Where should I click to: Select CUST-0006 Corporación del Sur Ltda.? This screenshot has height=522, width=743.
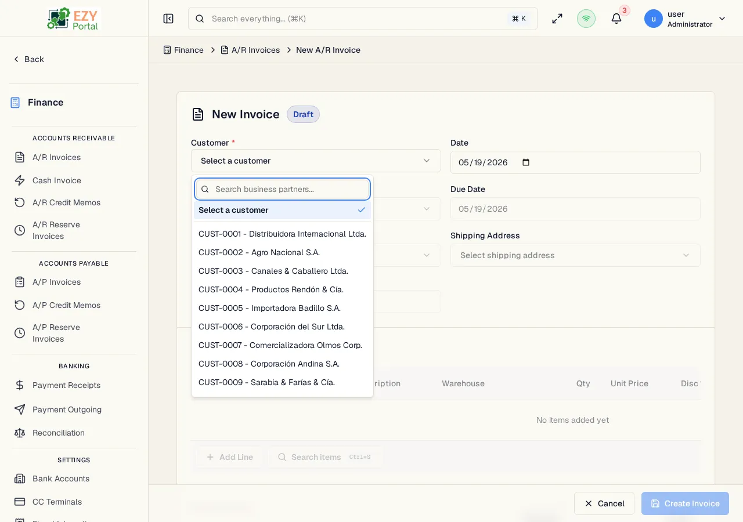282,327
